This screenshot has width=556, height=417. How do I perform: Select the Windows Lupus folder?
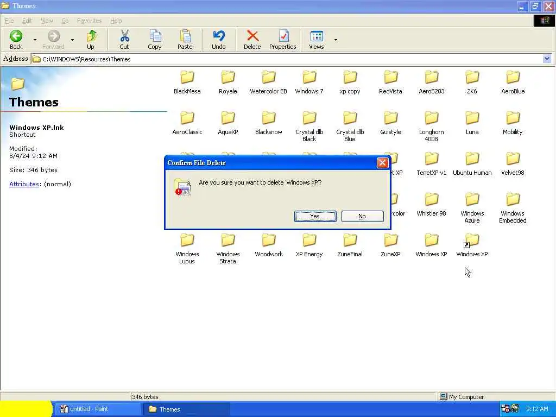tap(187, 249)
